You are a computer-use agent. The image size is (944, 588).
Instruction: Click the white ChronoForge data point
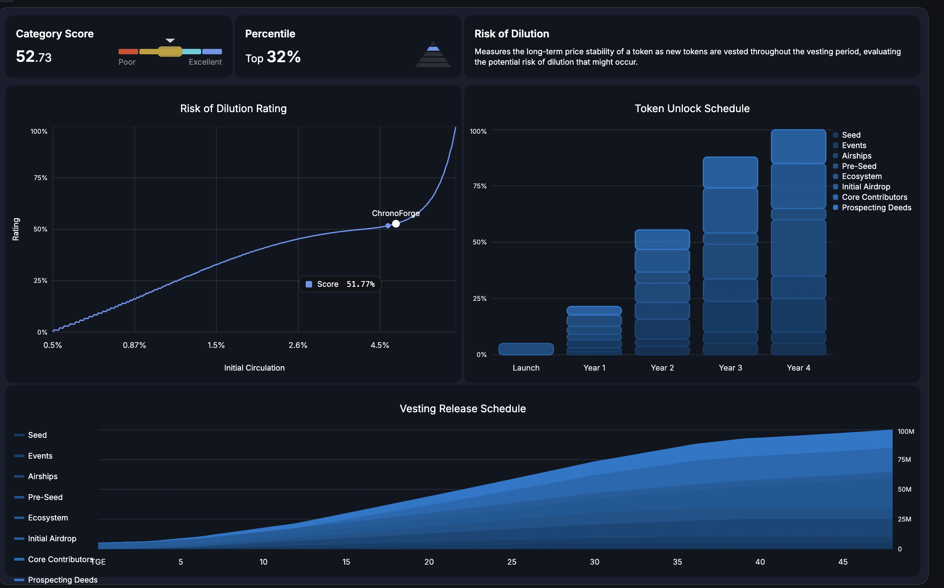[395, 224]
